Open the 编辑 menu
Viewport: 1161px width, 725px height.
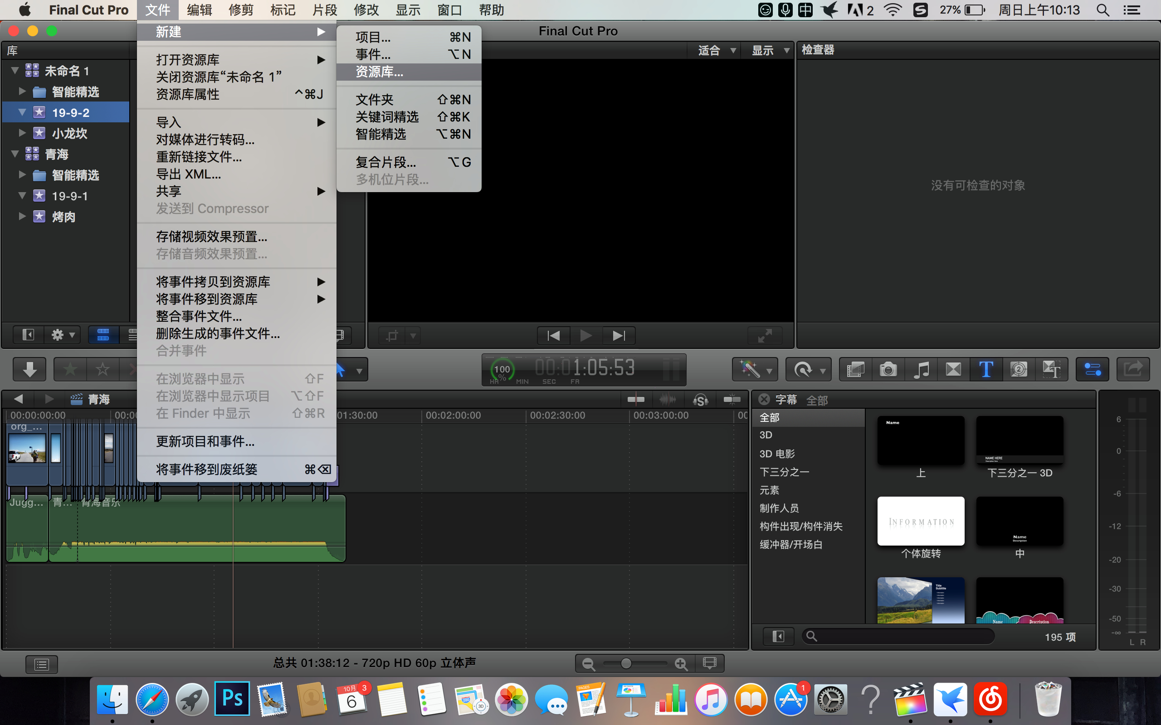pyautogui.click(x=199, y=10)
